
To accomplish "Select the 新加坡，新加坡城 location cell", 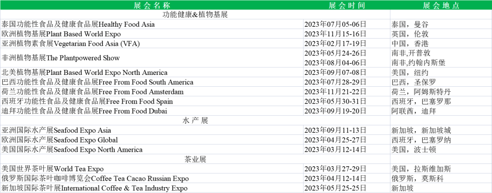I will point(441,130).
